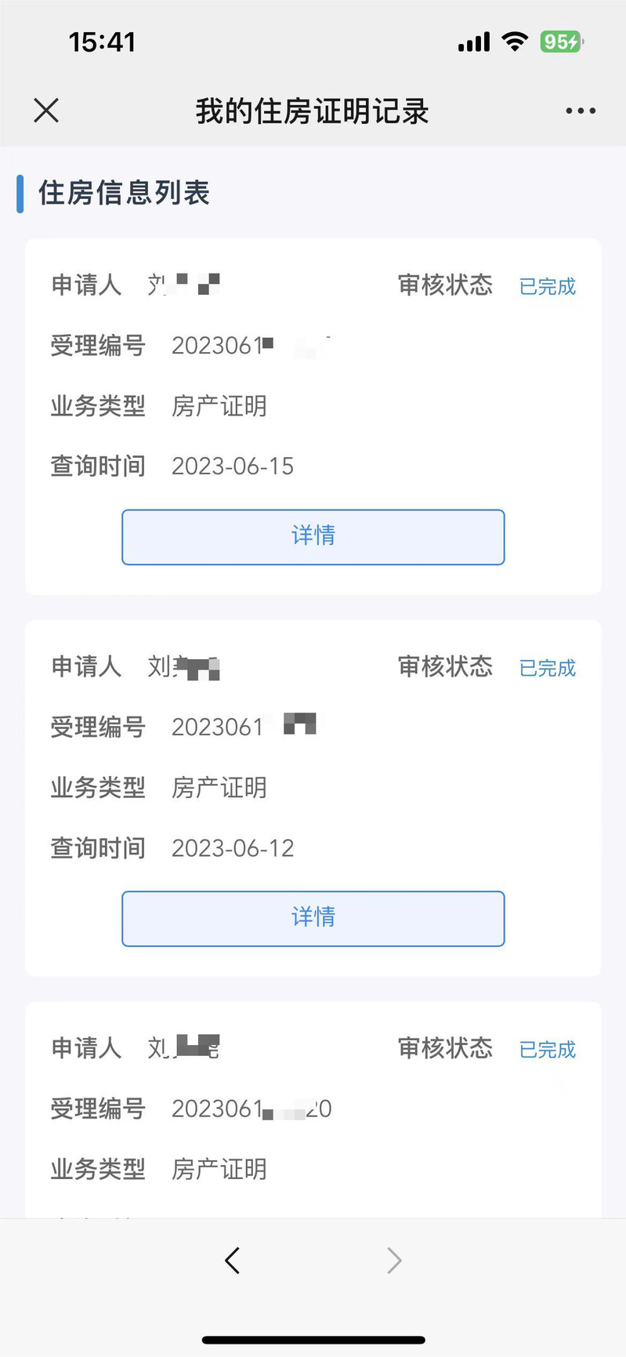Open 详情 for the 2023-06-12 record

(x=313, y=918)
